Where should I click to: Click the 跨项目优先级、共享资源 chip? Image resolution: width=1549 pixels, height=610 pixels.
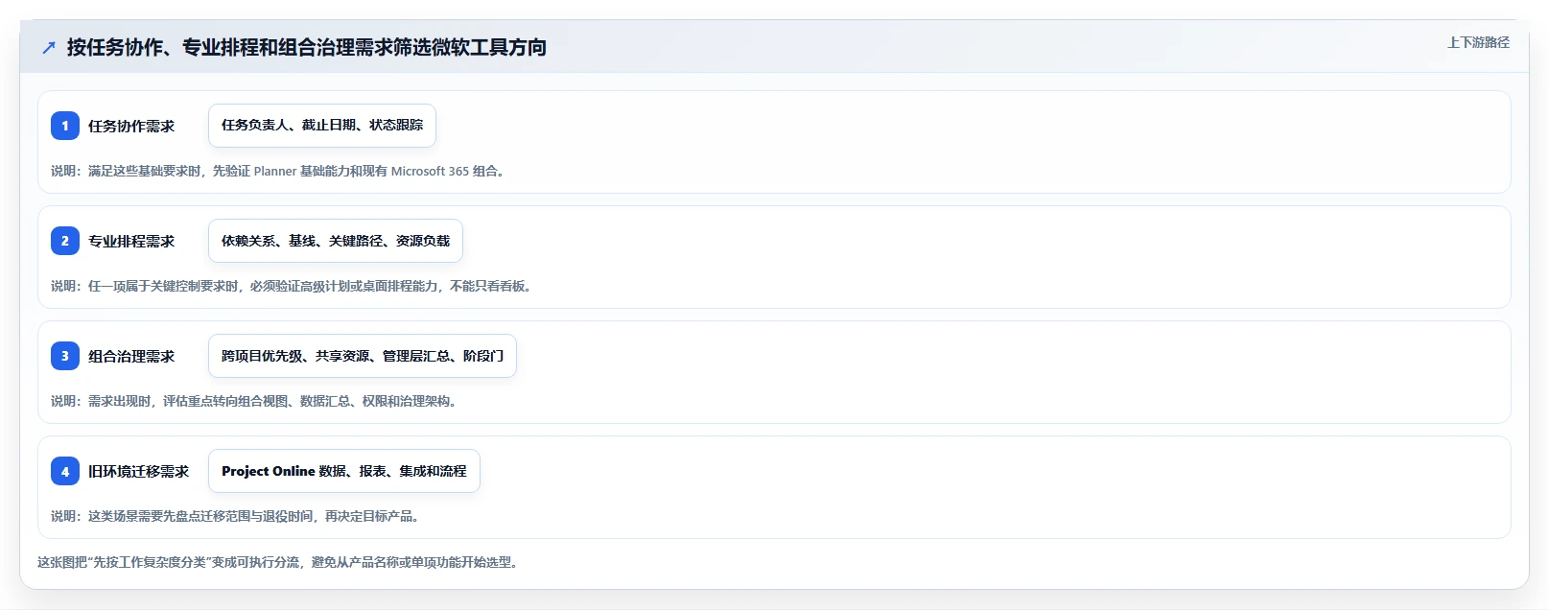(363, 356)
